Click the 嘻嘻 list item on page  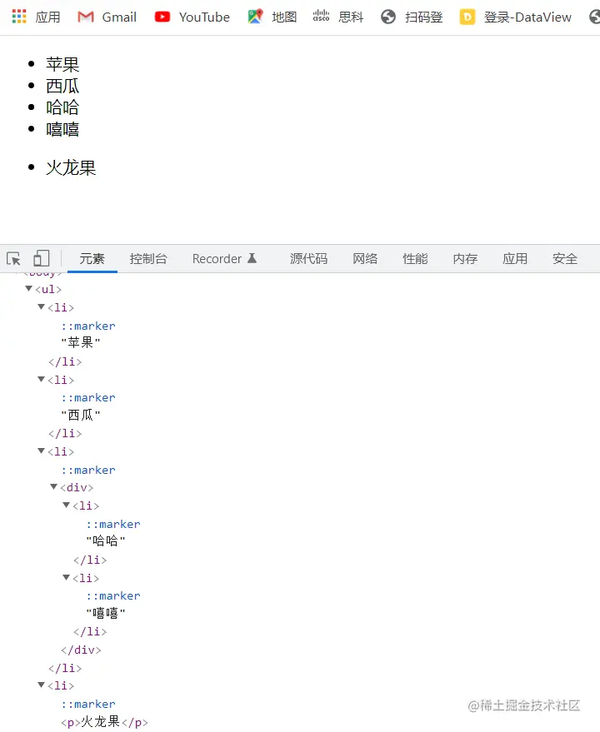point(62,129)
